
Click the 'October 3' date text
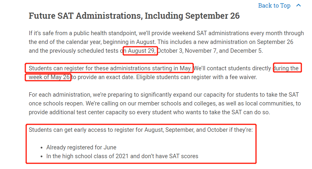pos(170,51)
